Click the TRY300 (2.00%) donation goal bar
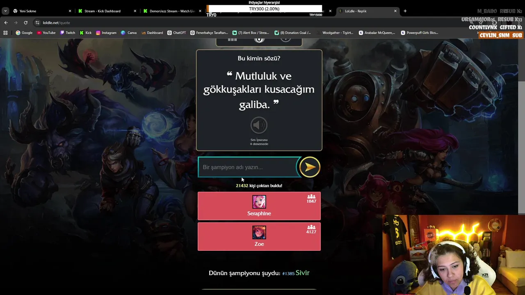Screen dimensions: 525x295 264,9
